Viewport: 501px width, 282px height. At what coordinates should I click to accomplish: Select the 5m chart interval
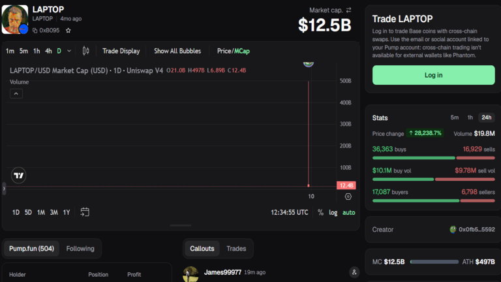pos(23,51)
